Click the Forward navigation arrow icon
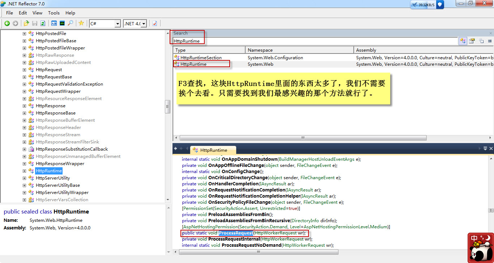The width and height of the screenshot is (494, 263). [x=16, y=23]
